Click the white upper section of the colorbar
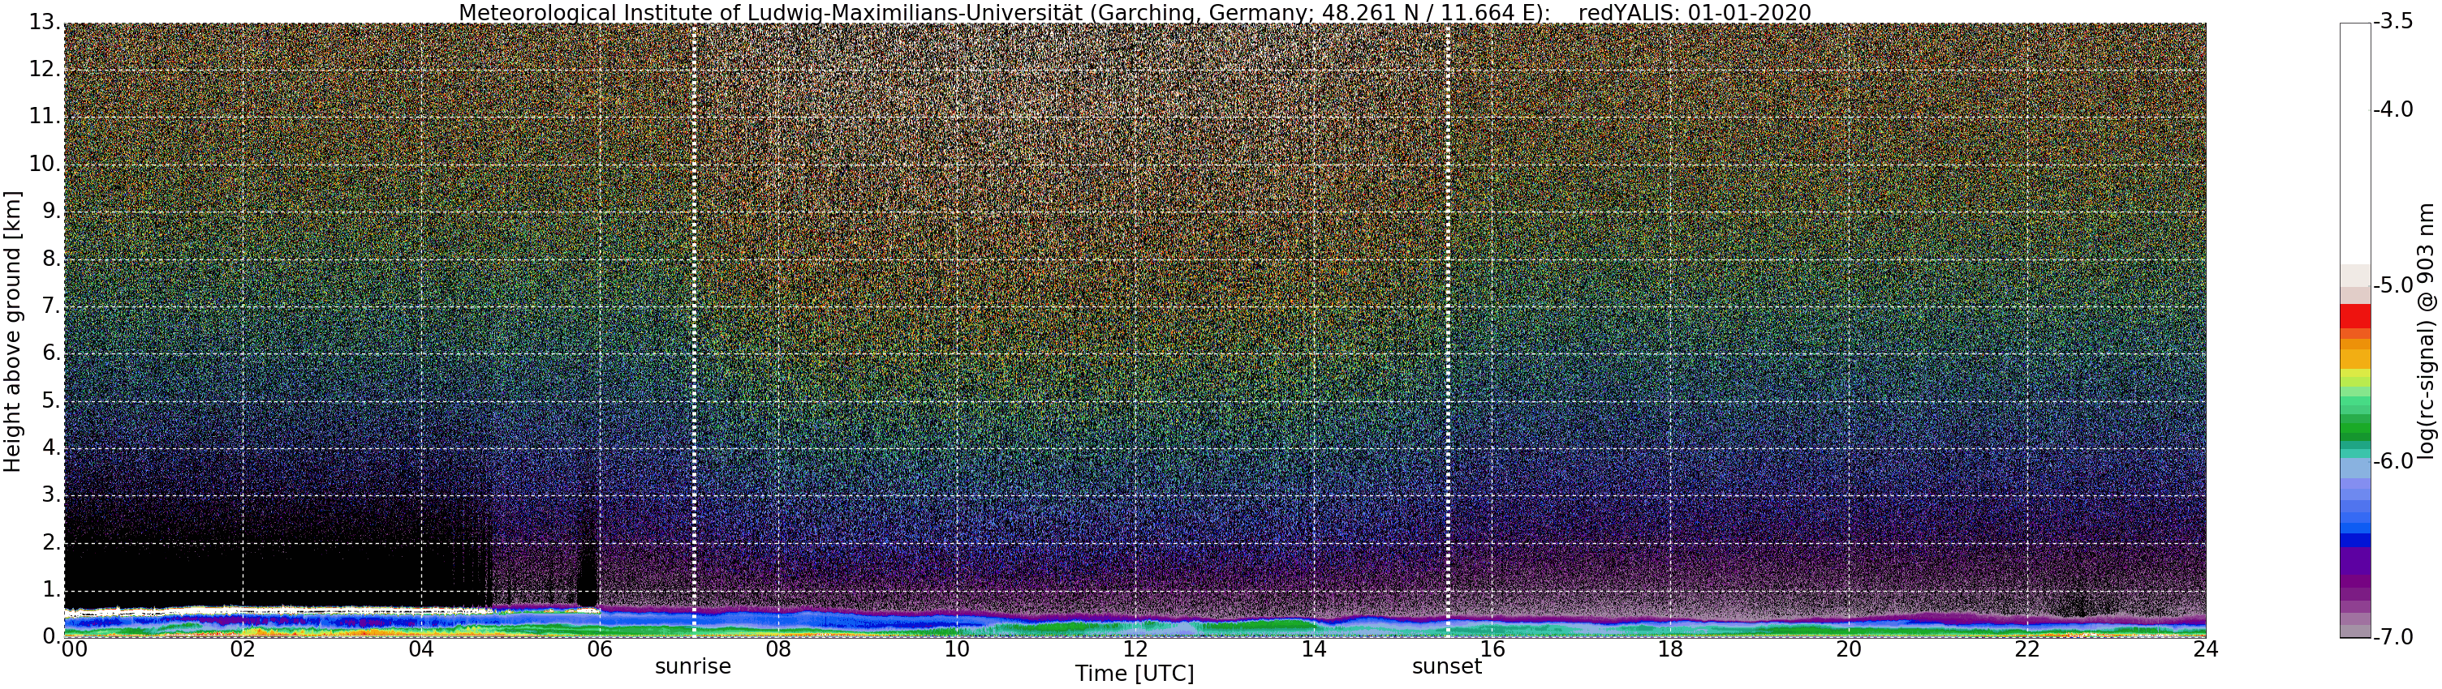This screenshot has width=2442, height=689. click(2355, 142)
